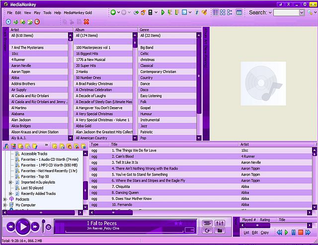Toggle the repeat loop button in player
Screen dimensions: 318x245
(x=207, y=231)
